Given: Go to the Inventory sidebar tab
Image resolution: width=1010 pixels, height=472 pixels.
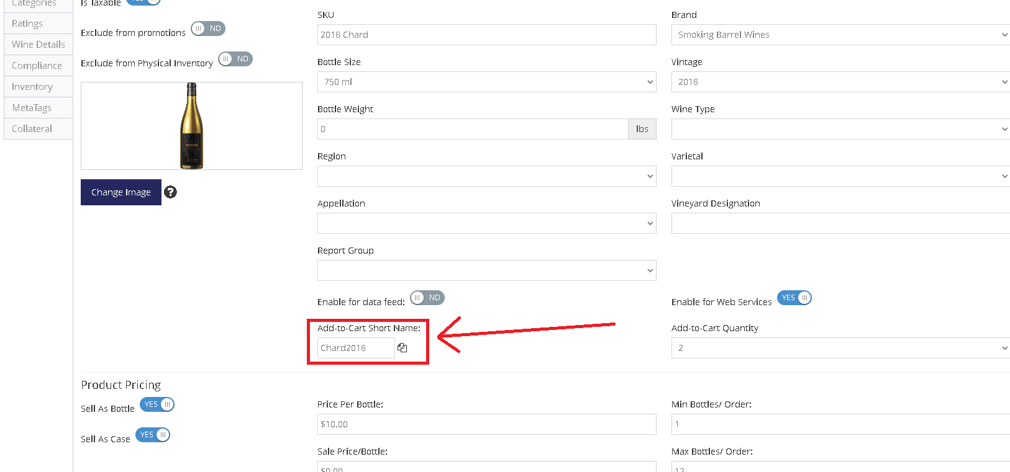Looking at the screenshot, I should [39, 87].
